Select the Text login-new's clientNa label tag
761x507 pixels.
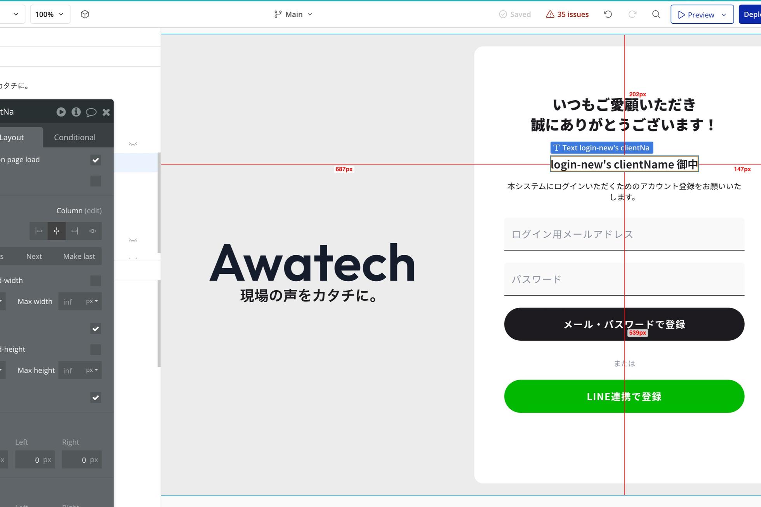601,148
